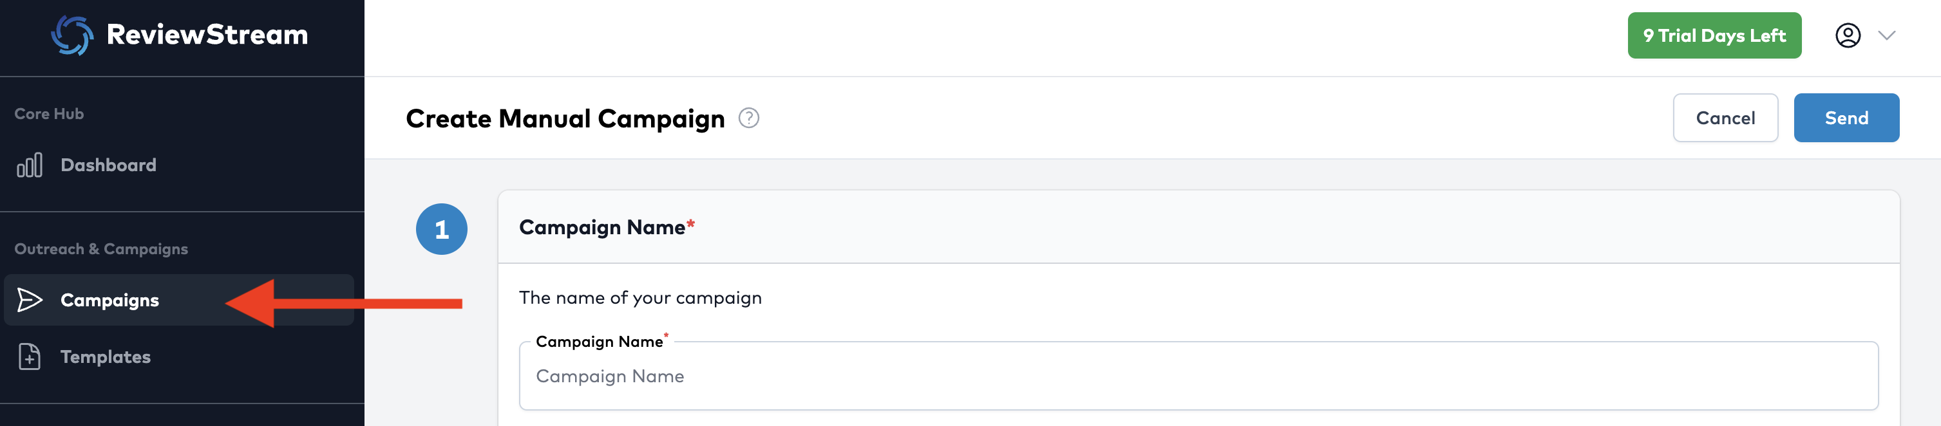Go to the Templates sidebar item
This screenshot has width=1941, height=426.
(x=106, y=357)
